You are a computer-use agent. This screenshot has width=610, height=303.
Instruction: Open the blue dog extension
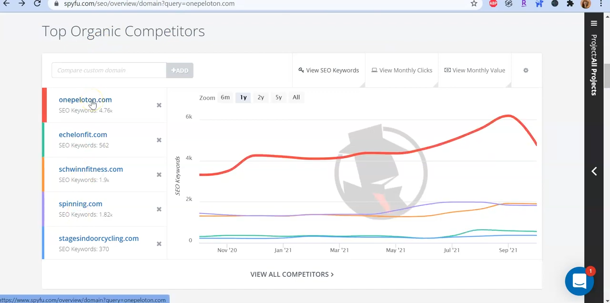539,3
